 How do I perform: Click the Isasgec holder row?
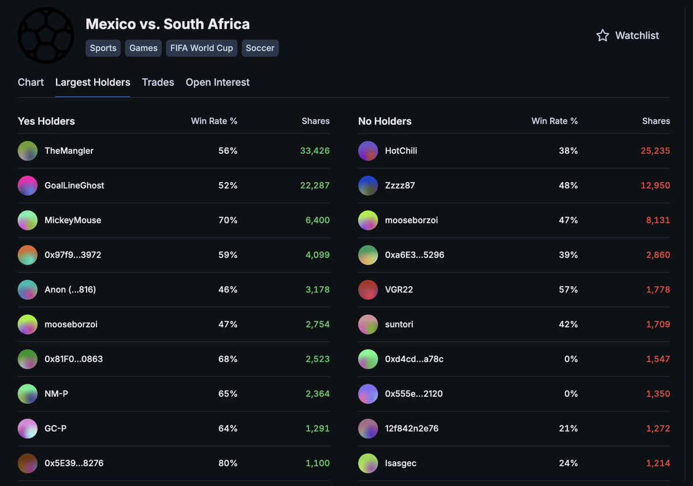tap(514, 463)
